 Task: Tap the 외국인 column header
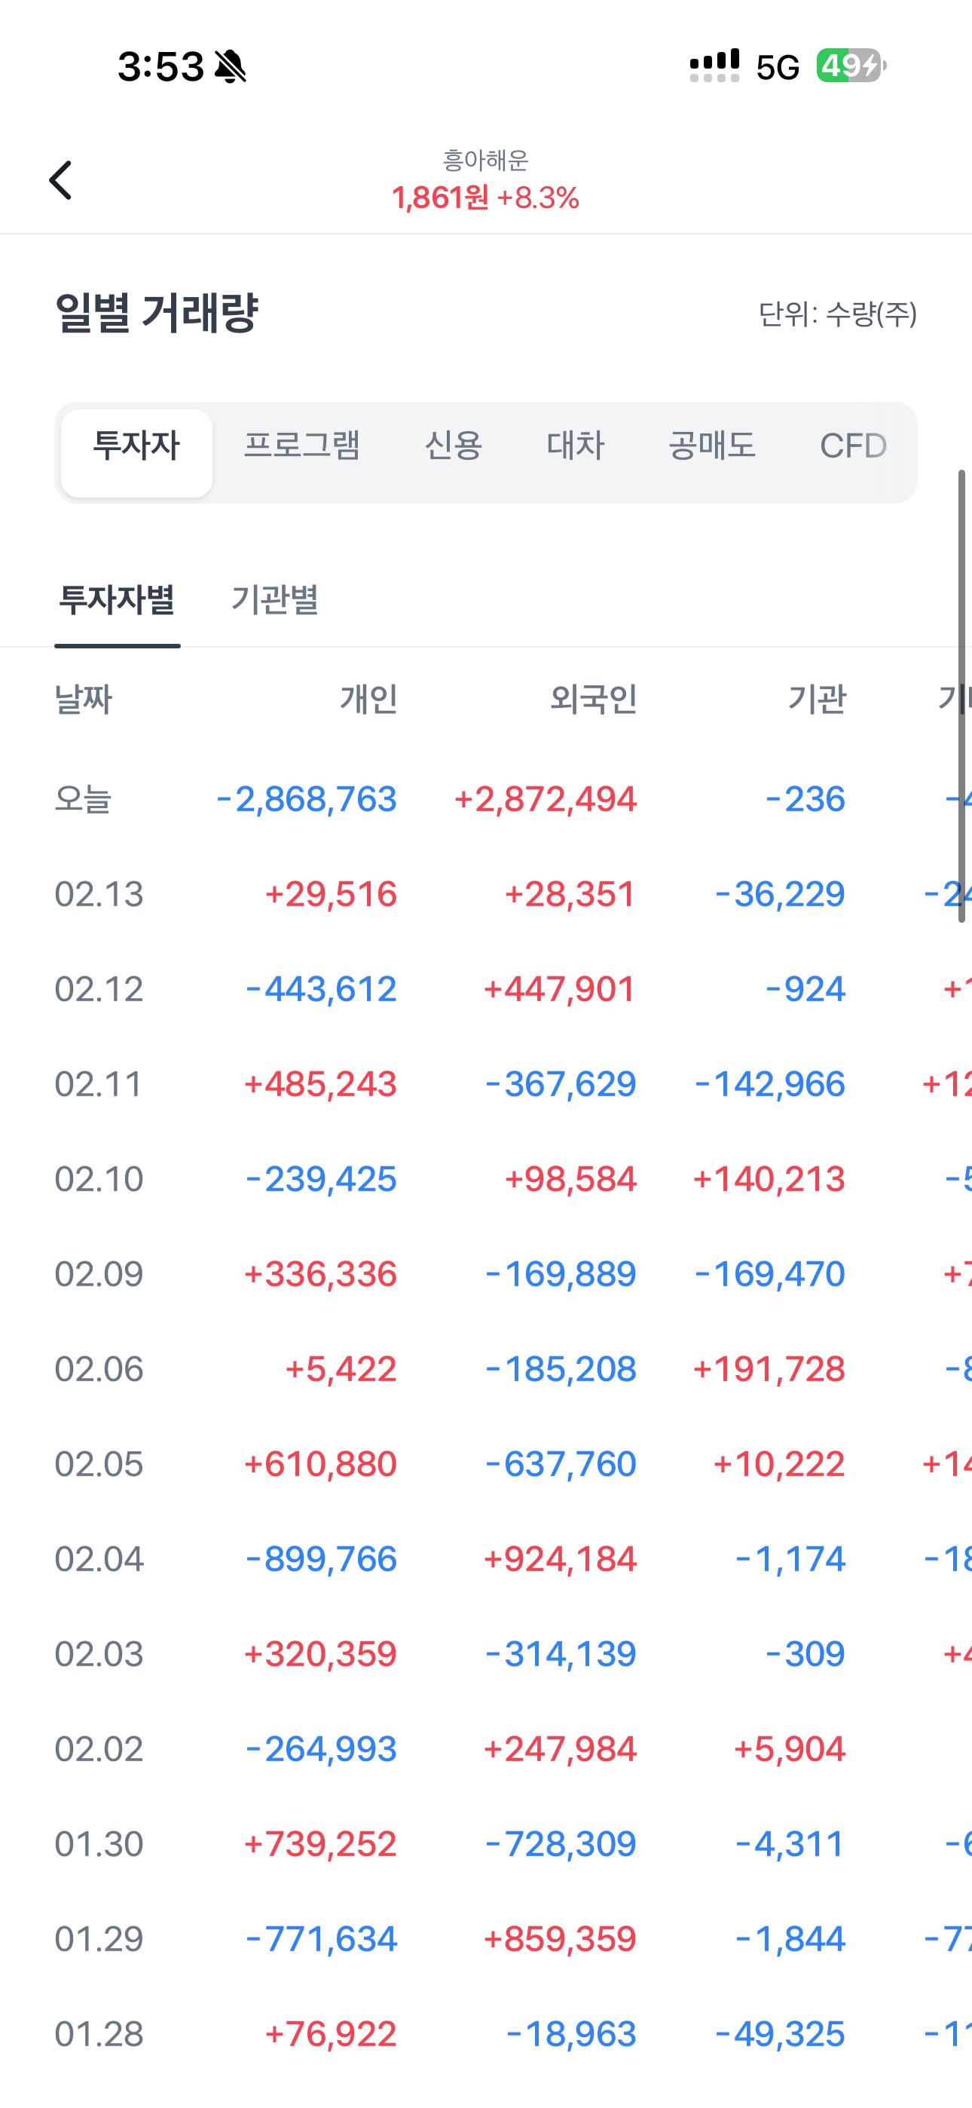(593, 700)
